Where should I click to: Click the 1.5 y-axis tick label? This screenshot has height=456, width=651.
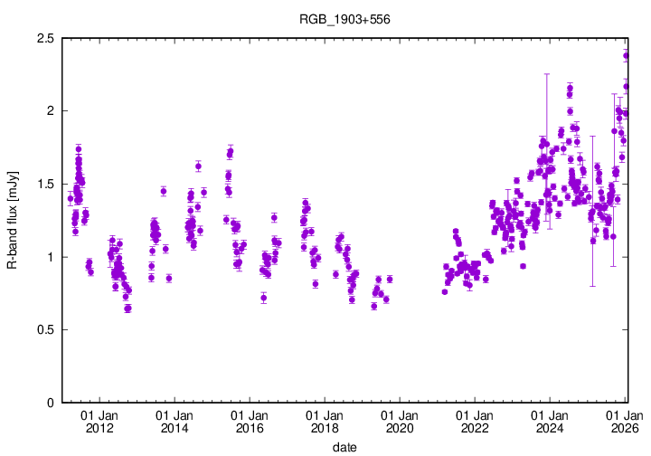click(45, 184)
